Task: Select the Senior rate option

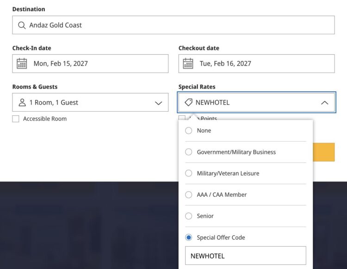Action: coord(189,216)
